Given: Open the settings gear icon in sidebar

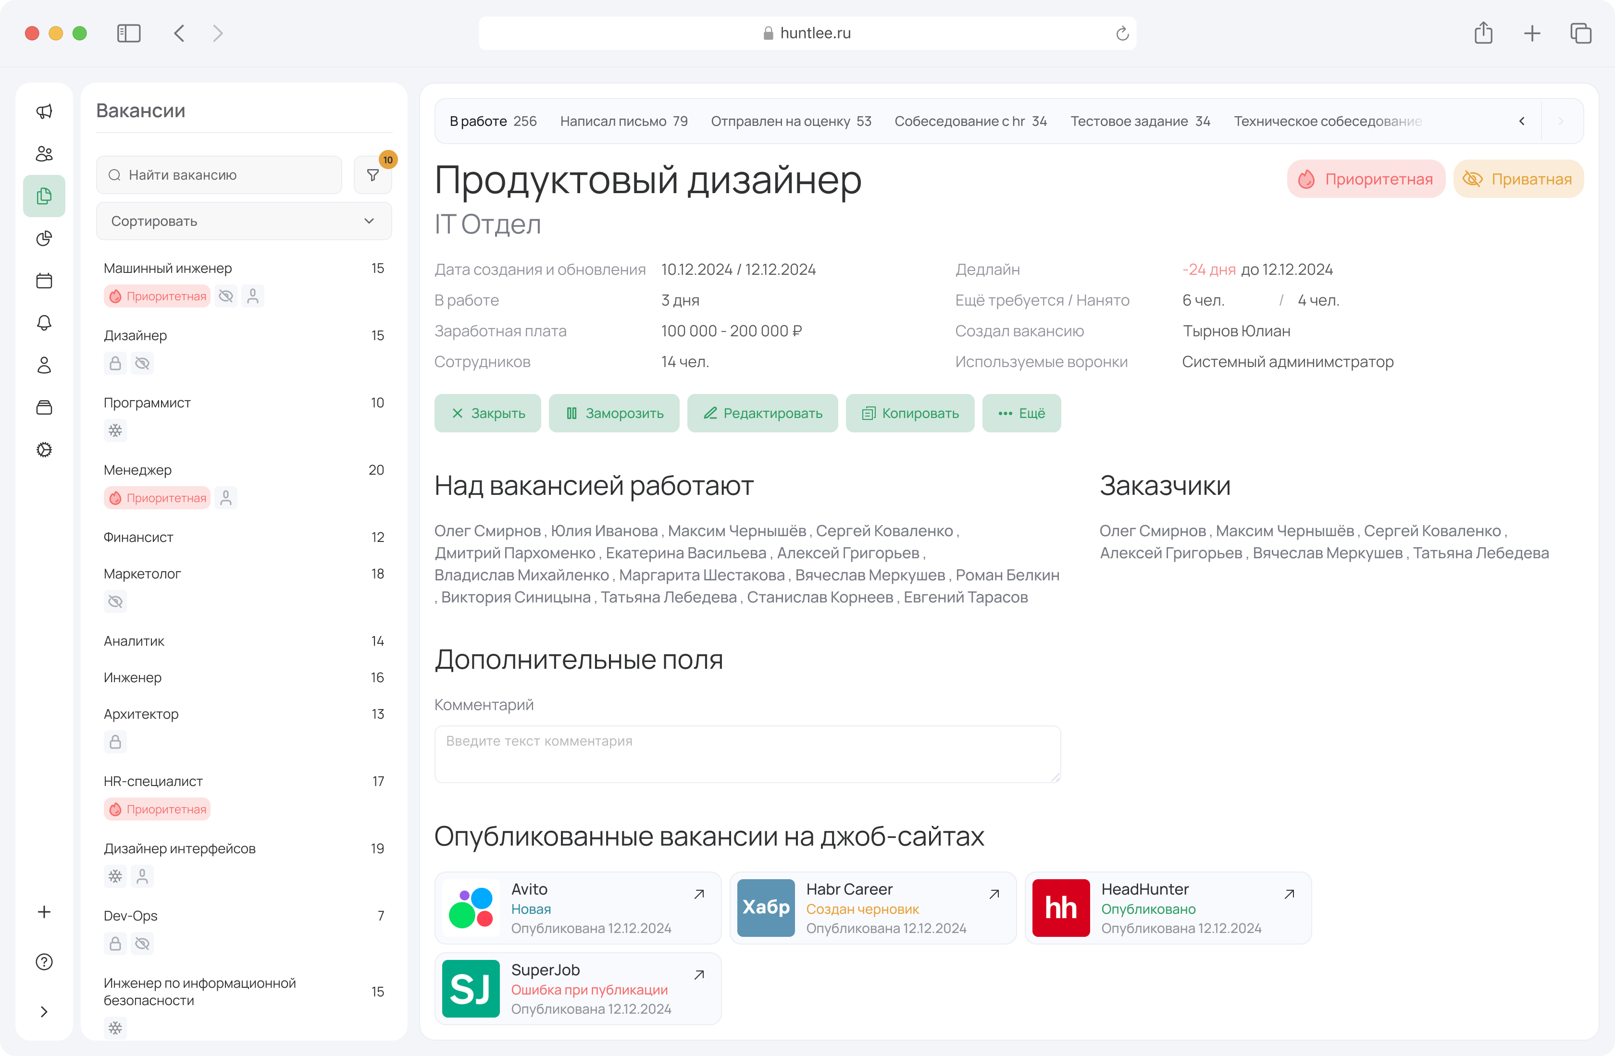Looking at the screenshot, I should click(x=44, y=450).
